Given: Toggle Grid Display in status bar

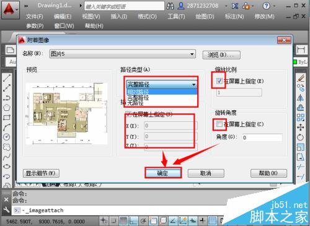Looking at the screenshot, I should pyautogui.click(x=123, y=221).
